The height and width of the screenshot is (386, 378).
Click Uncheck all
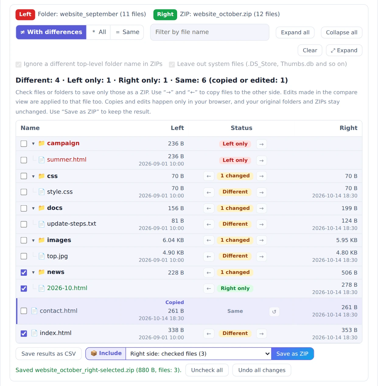207,370
